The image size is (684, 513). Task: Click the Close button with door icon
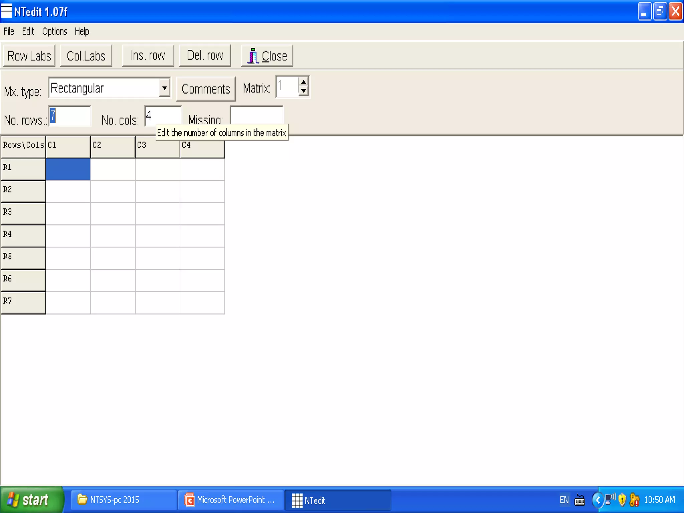(x=267, y=56)
